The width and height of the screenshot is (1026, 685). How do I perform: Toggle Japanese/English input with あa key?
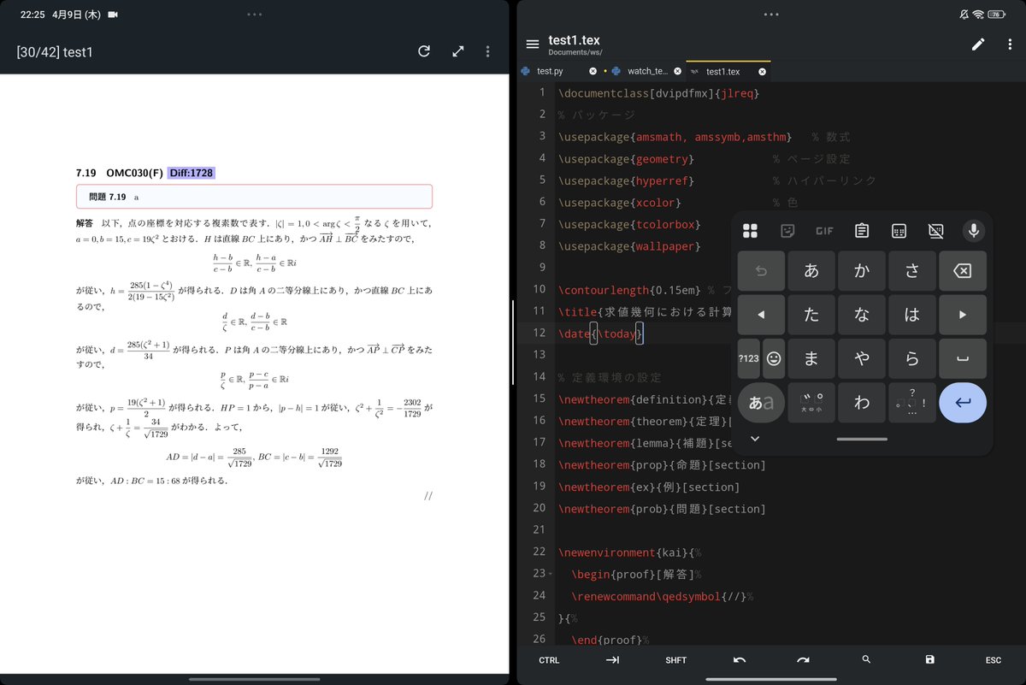pyautogui.click(x=761, y=403)
